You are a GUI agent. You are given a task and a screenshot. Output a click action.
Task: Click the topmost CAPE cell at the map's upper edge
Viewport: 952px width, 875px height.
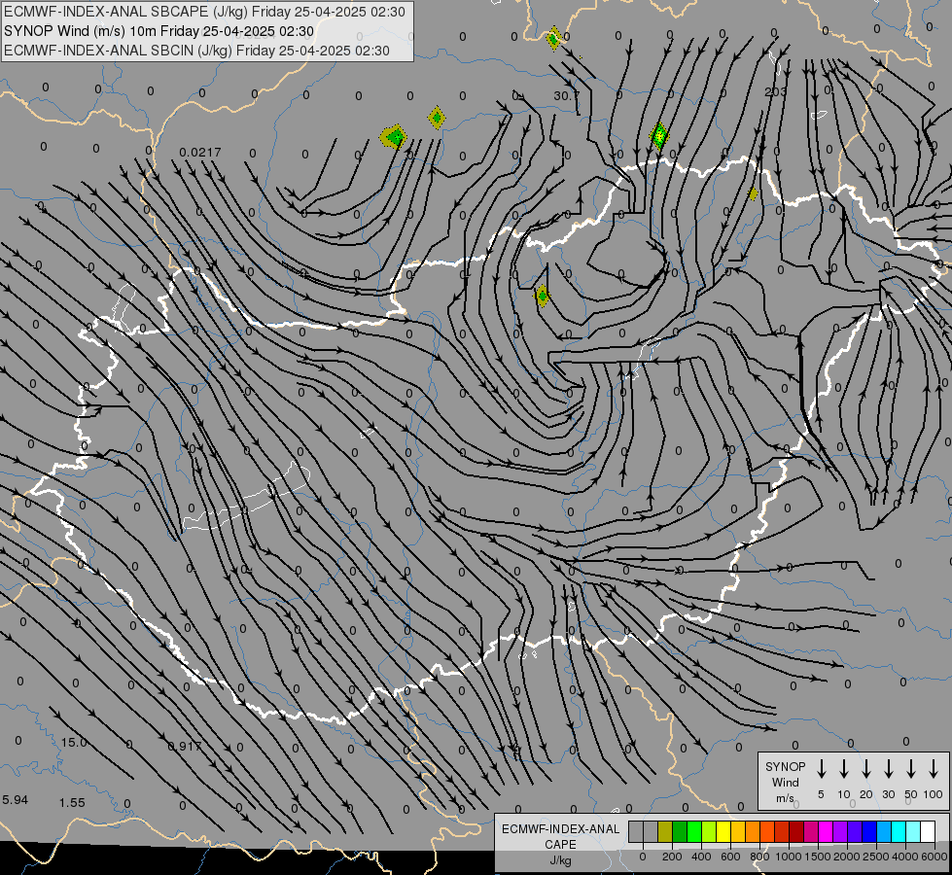pos(553,39)
